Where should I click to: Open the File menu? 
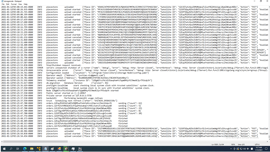click(3, 4)
